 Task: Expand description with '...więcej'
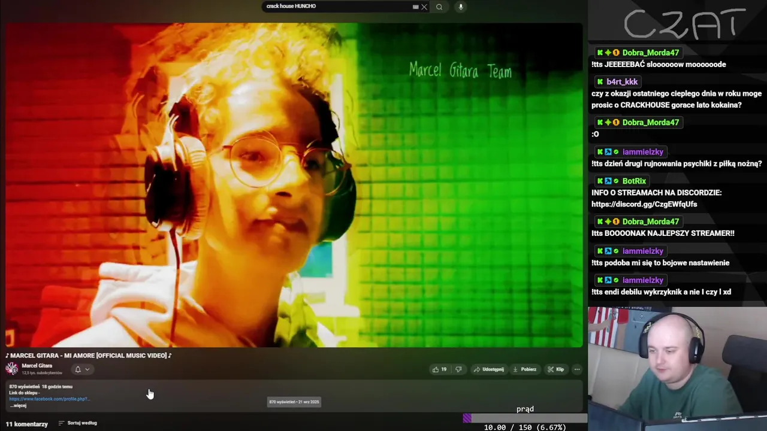[x=18, y=405]
